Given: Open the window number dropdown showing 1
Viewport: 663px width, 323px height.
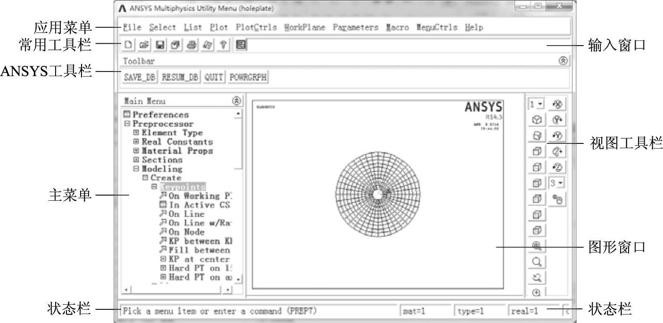Looking at the screenshot, I should 537,104.
